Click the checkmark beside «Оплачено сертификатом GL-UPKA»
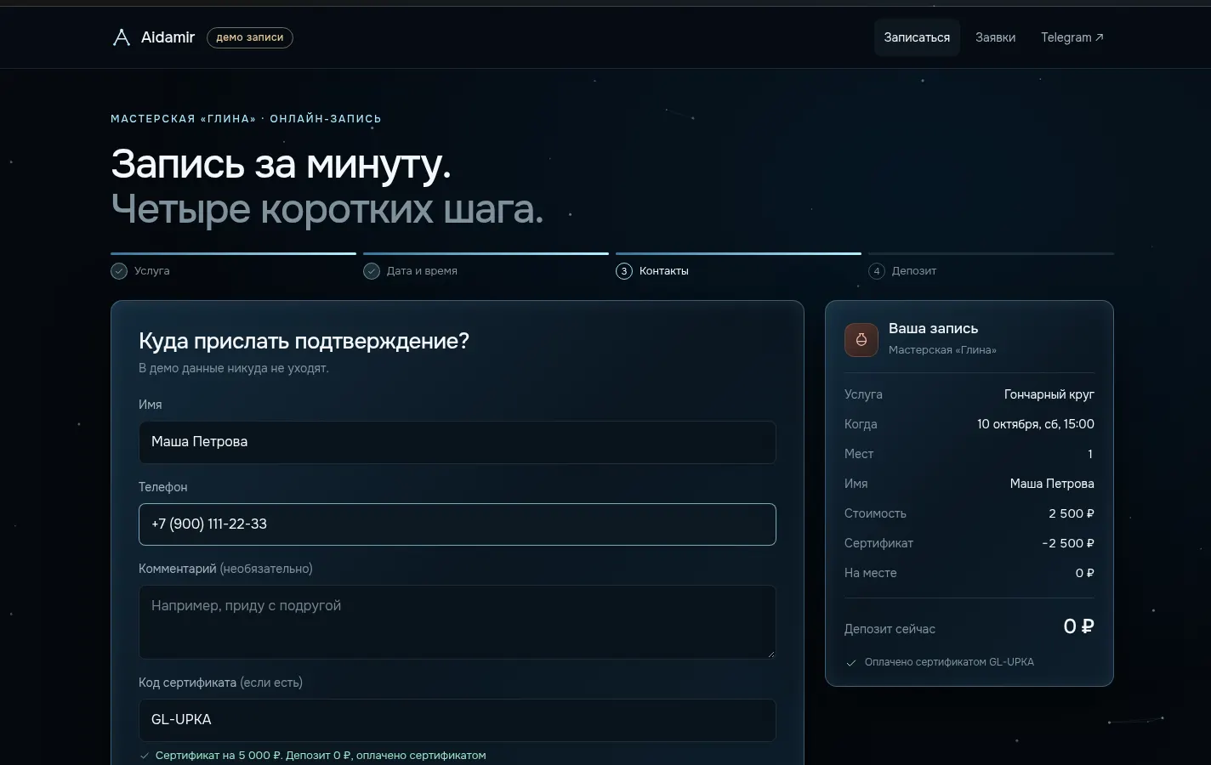Image resolution: width=1211 pixels, height=765 pixels. pyautogui.click(x=851, y=663)
